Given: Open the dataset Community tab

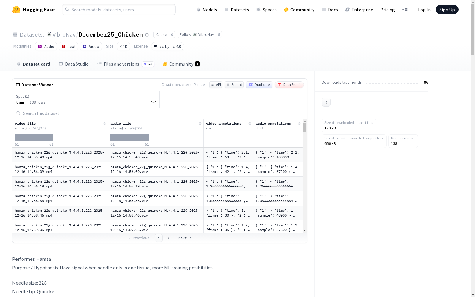Looking at the screenshot, I should (x=181, y=64).
